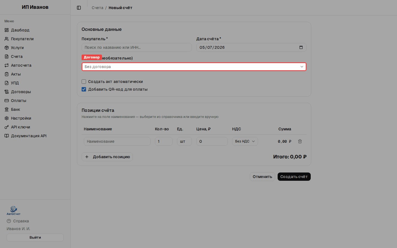Click the Услуги box icon
The width and height of the screenshot is (397, 248).
click(x=7, y=48)
